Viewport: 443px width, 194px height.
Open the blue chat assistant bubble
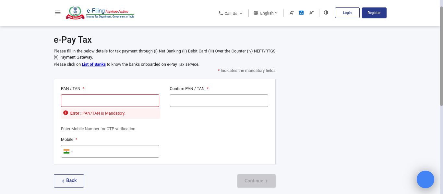coord(425,179)
